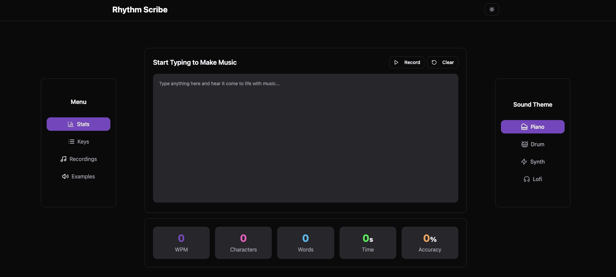Click the Record play triangle icon

click(x=396, y=62)
